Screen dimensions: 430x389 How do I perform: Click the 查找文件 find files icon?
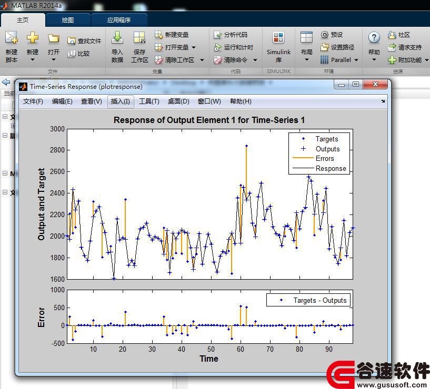point(71,41)
